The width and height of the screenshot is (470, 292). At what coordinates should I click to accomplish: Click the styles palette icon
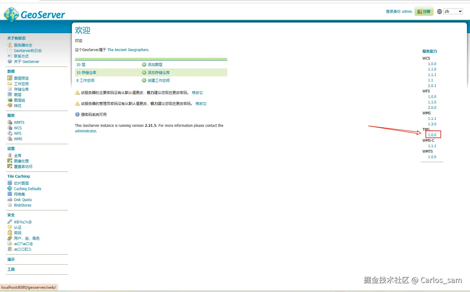pyautogui.click(x=10, y=106)
